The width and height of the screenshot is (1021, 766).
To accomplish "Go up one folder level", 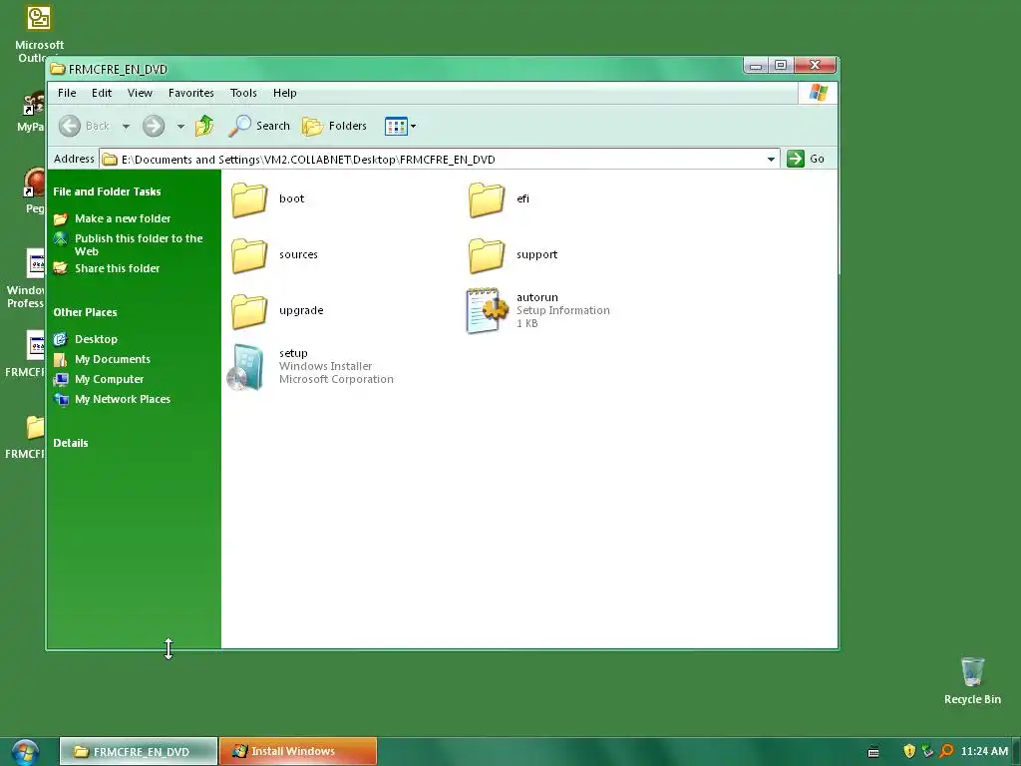I will coord(204,125).
